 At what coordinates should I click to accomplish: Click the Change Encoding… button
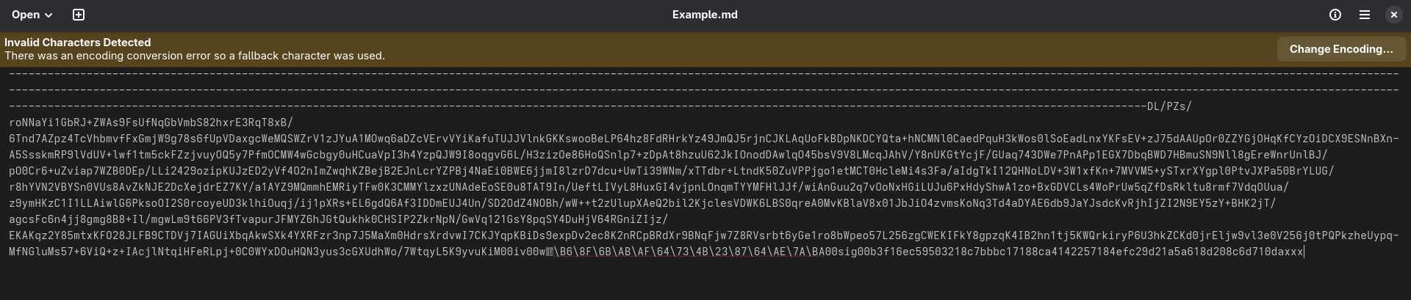point(1341,49)
